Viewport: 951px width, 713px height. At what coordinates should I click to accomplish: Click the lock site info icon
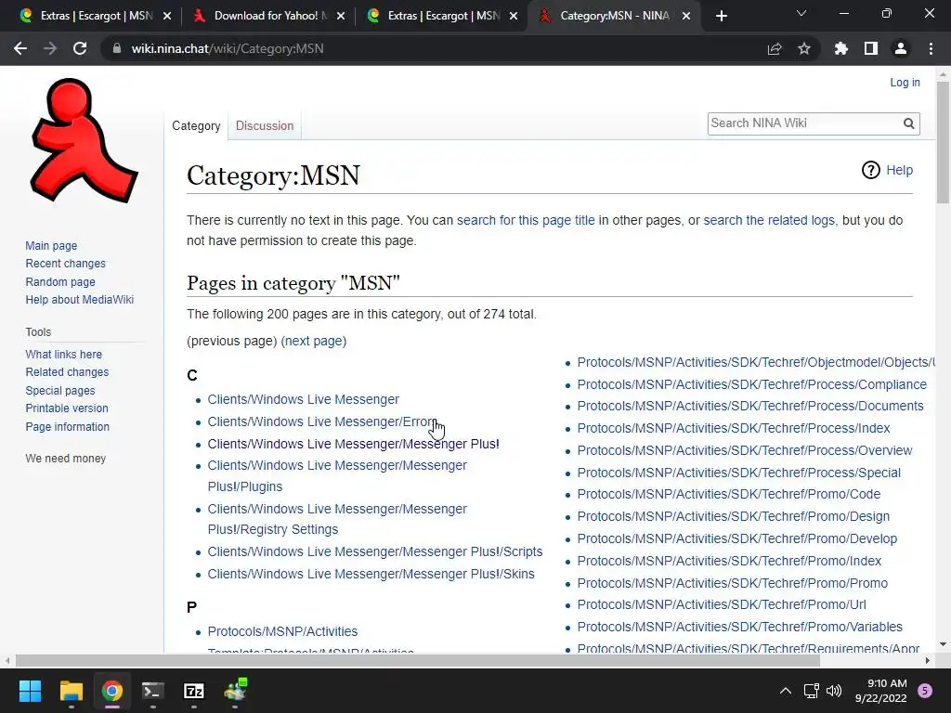tap(116, 48)
